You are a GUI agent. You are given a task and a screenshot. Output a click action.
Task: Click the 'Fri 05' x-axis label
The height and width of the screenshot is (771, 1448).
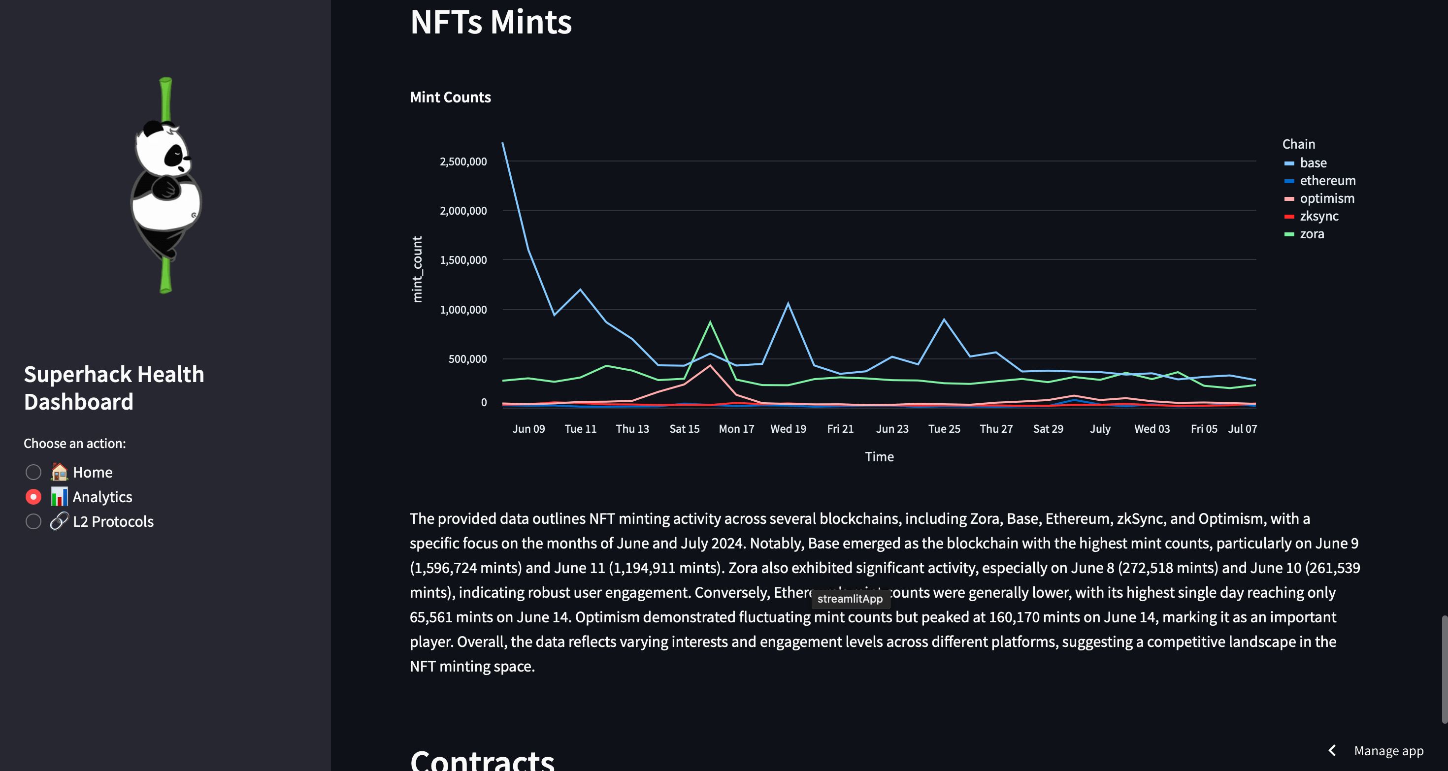tap(1204, 429)
